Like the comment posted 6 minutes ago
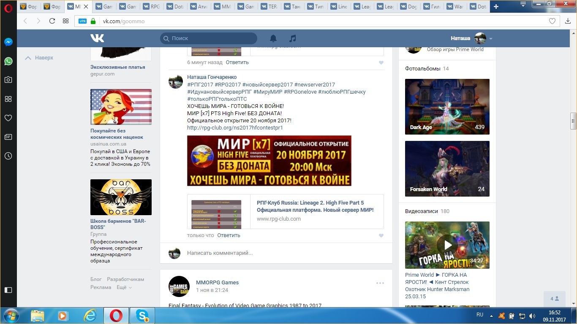This screenshot has height=324, width=577. click(x=381, y=63)
